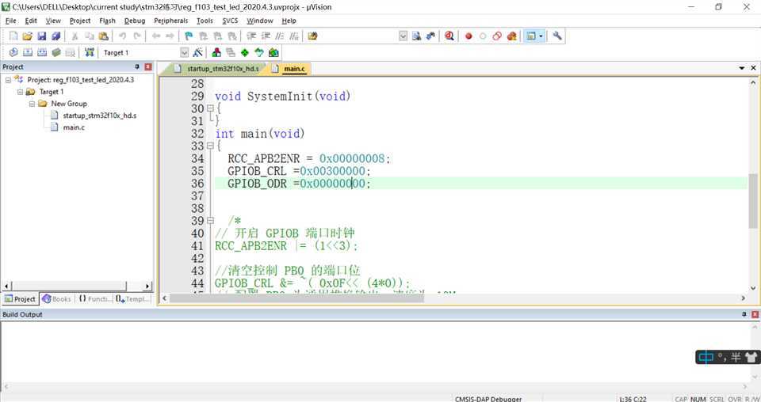Click the editor horizontal scrollbar thumb
The width and height of the screenshot is (761, 402).
296,298
